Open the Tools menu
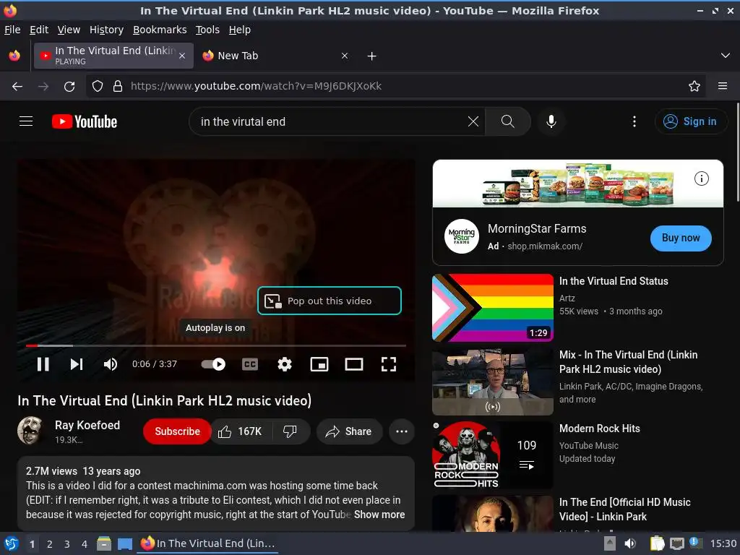Image resolution: width=740 pixels, height=555 pixels. pos(207,30)
